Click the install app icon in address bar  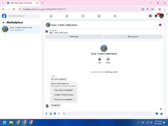143,9
